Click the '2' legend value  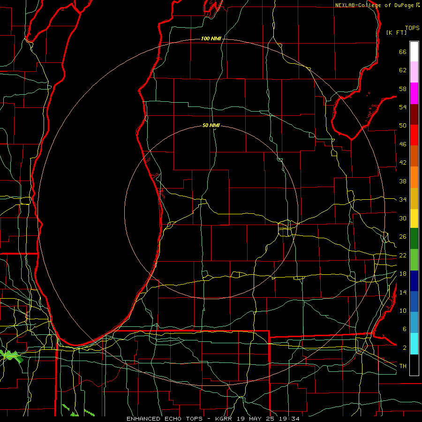point(404,348)
